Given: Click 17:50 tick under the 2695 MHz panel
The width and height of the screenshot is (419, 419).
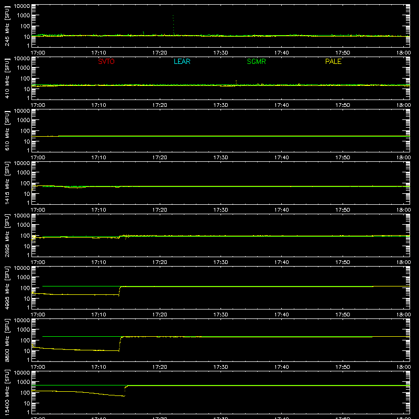Looking at the screenshot, I should click(x=343, y=262).
